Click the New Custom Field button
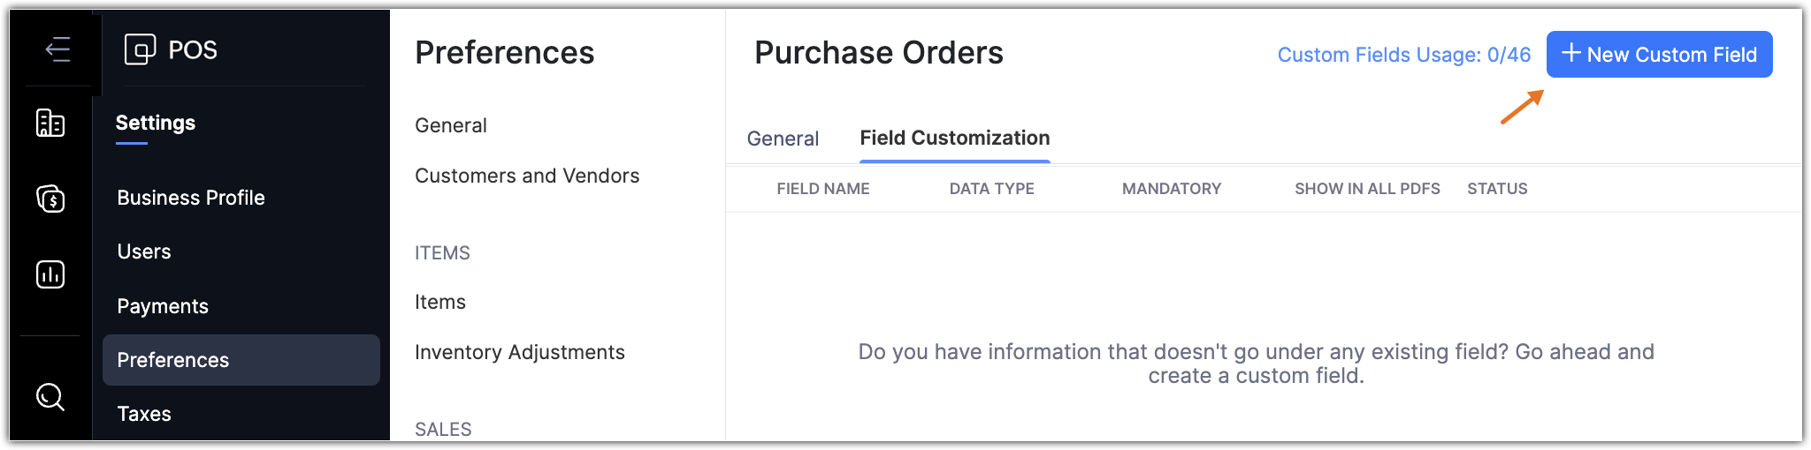 [1659, 55]
